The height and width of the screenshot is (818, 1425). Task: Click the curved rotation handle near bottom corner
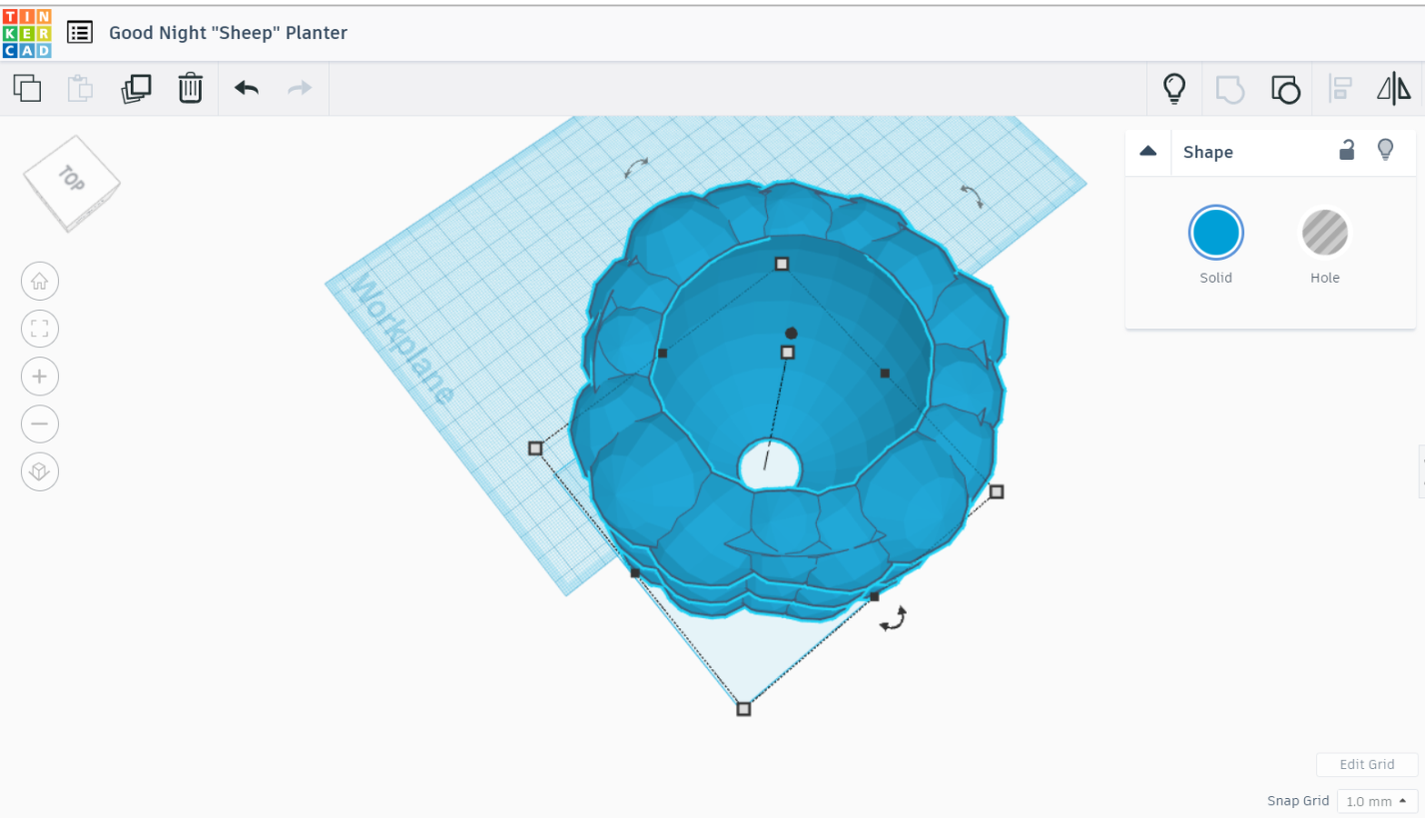point(892,619)
